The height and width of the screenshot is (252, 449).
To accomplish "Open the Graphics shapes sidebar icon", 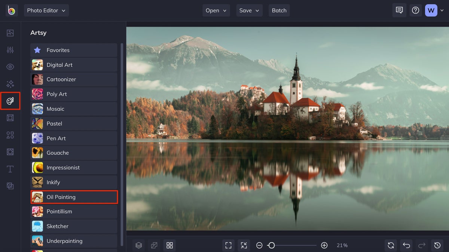I will click(x=10, y=135).
